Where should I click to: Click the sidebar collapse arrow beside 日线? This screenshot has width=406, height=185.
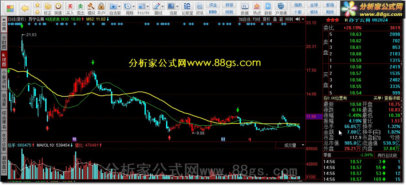pyautogui.click(x=4, y=19)
